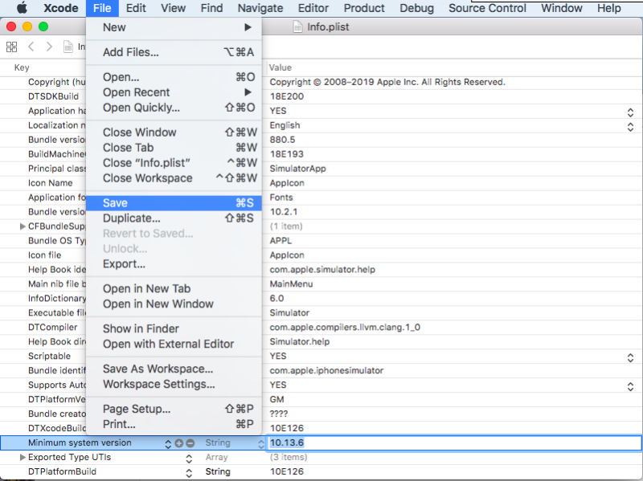
Task: Expand the CFBundleSupportedPlatforms row
Action: point(23,226)
